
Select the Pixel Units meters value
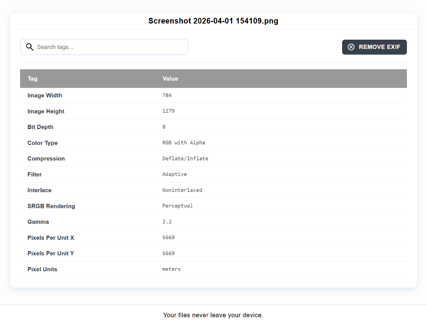pos(172,269)
